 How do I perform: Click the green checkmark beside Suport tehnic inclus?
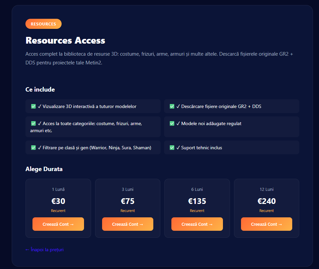(x=172, y=148)
